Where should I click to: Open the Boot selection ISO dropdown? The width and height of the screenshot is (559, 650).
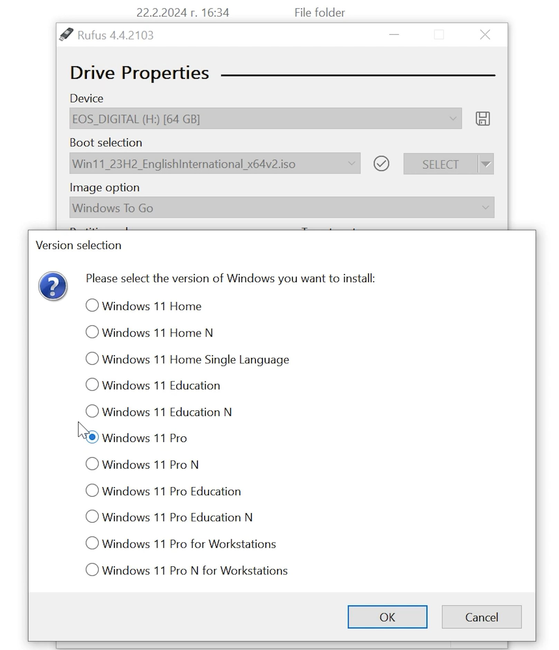(215, 163)
